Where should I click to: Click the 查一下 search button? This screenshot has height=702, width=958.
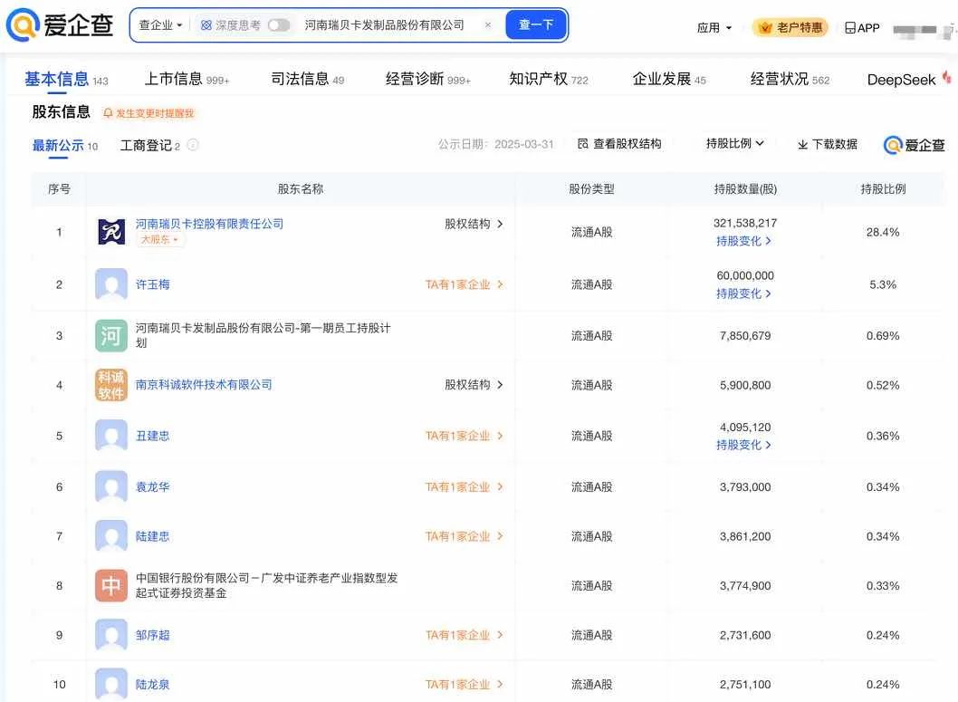(x=536, y=25)
